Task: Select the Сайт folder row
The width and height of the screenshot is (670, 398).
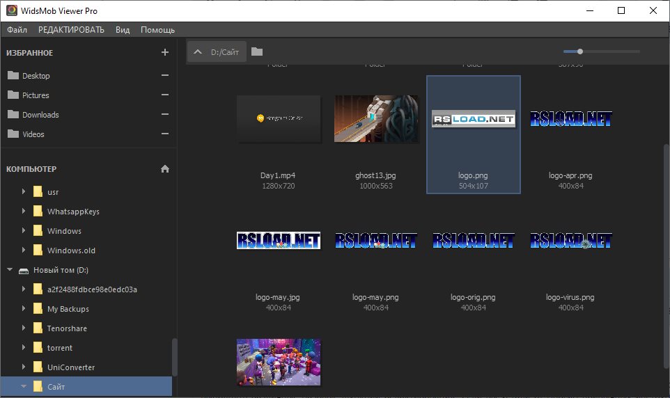Action: coord(86,386)
